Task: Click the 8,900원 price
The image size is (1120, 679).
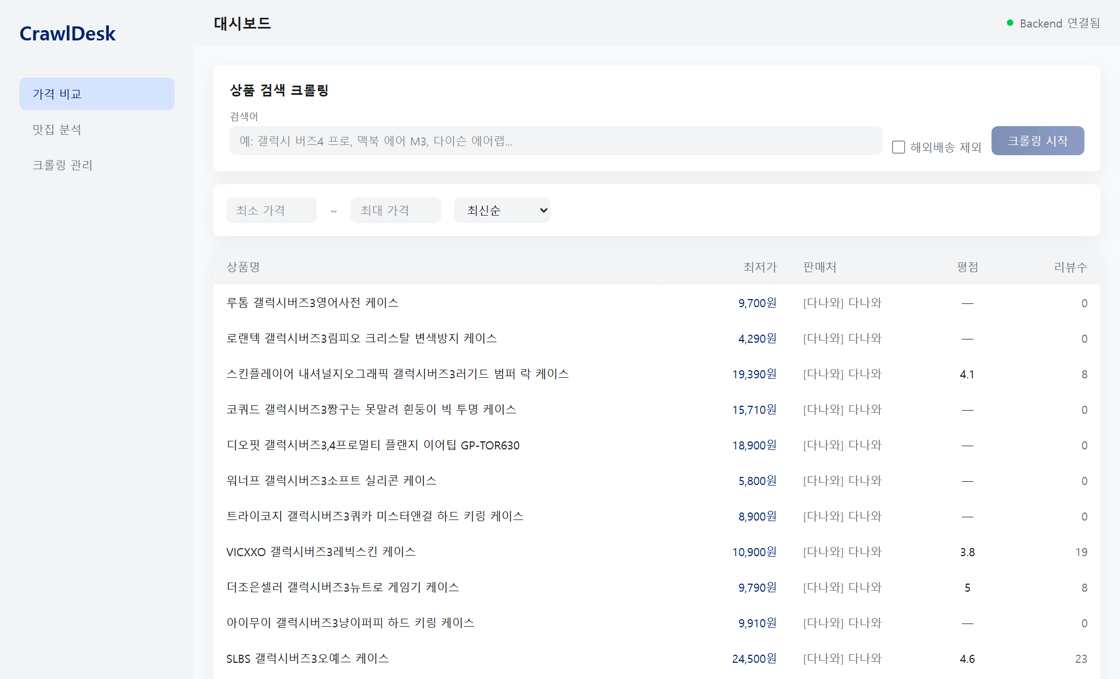Action: tap(757, 516)
